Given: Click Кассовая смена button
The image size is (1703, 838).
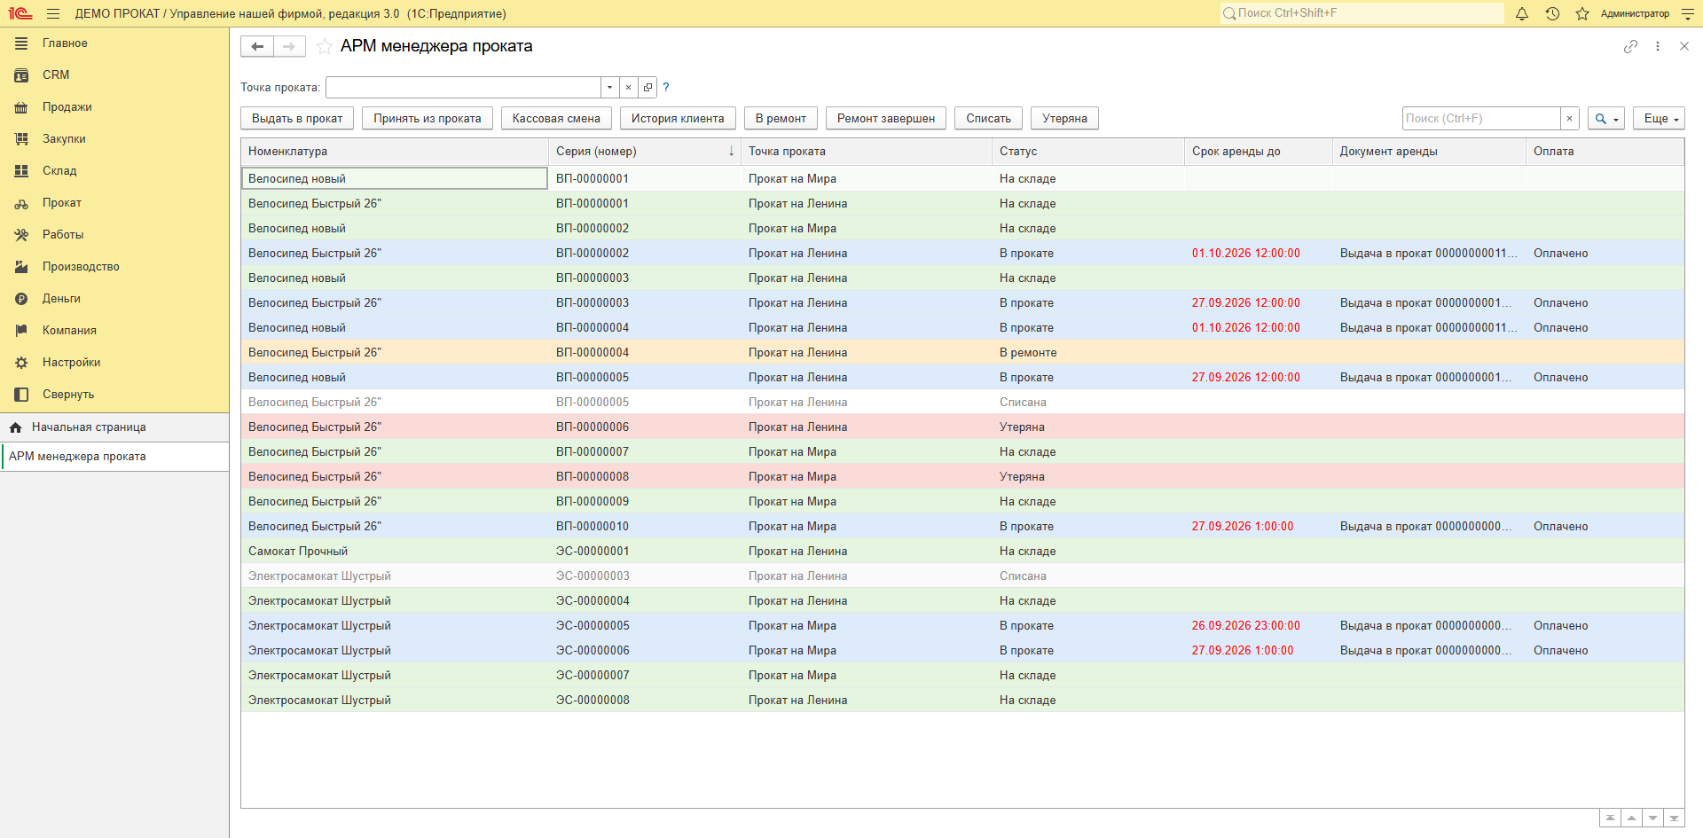Looking at the screenshot, I should pyautogui.click(x=556, y=118).
